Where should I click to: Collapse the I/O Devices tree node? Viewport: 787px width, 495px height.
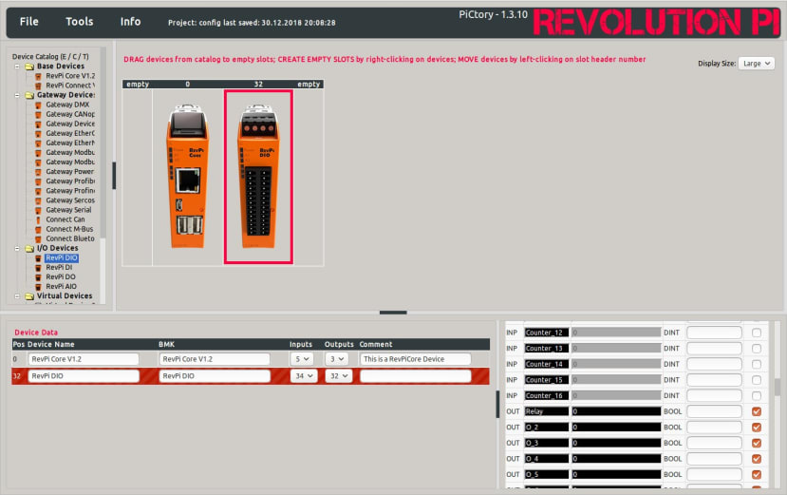[17, 248]
